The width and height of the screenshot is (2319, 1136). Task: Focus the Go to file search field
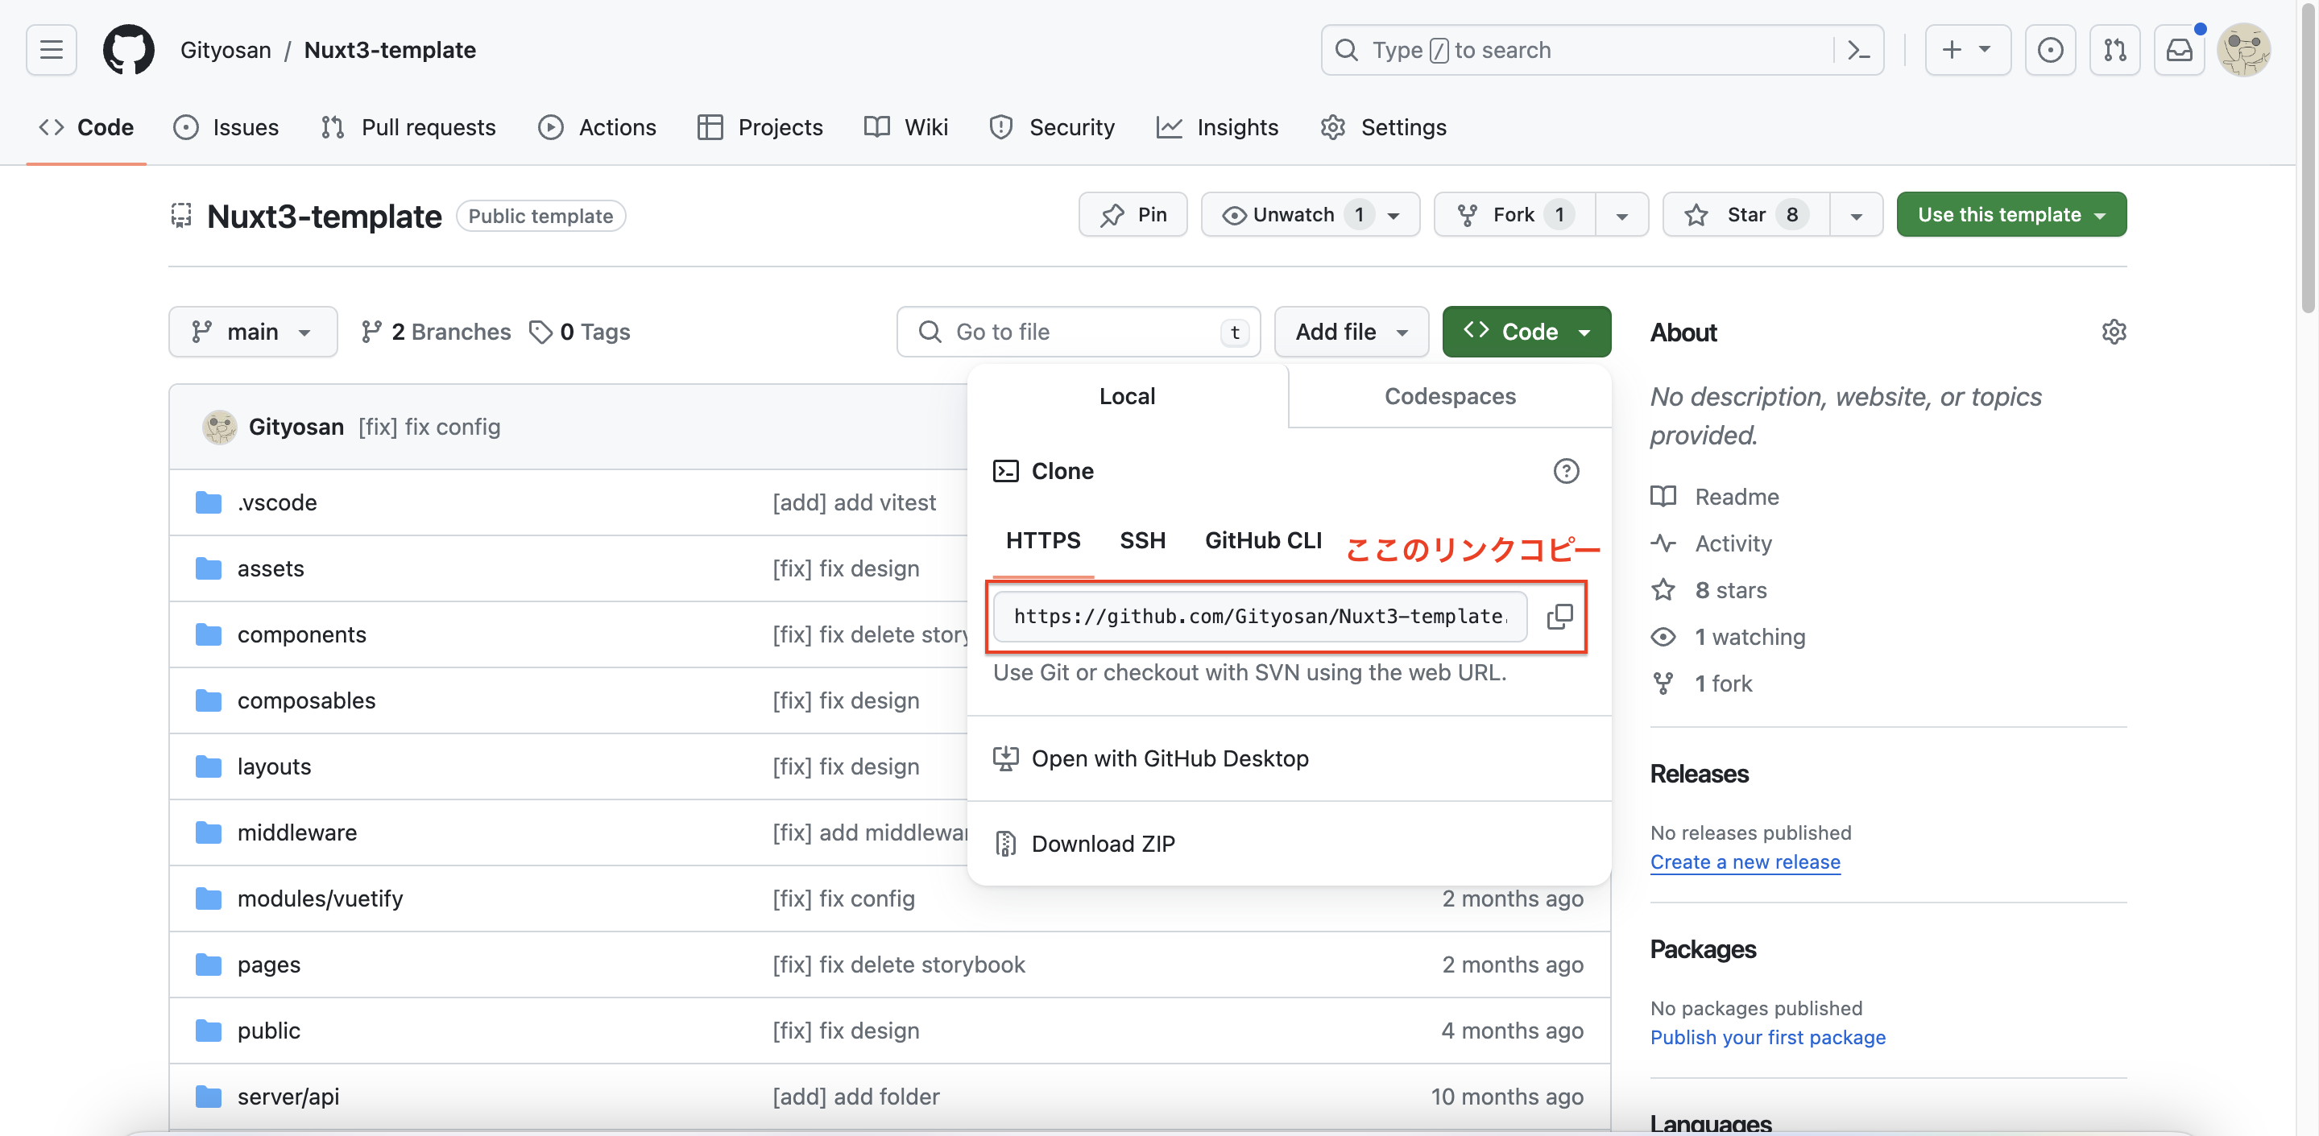coord(1079,331)
